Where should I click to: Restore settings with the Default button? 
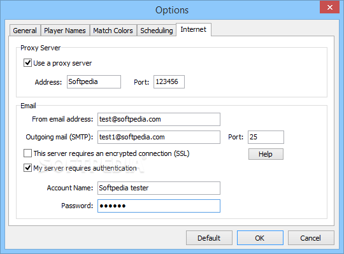point(209,238)
